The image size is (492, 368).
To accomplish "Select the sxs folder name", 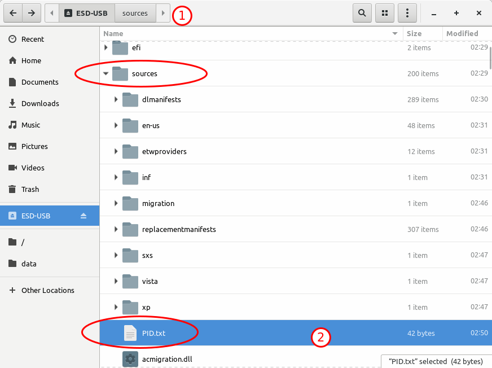I will click(x=147, y=255).
